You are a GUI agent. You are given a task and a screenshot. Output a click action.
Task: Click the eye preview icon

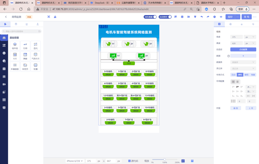coord(221,17)
